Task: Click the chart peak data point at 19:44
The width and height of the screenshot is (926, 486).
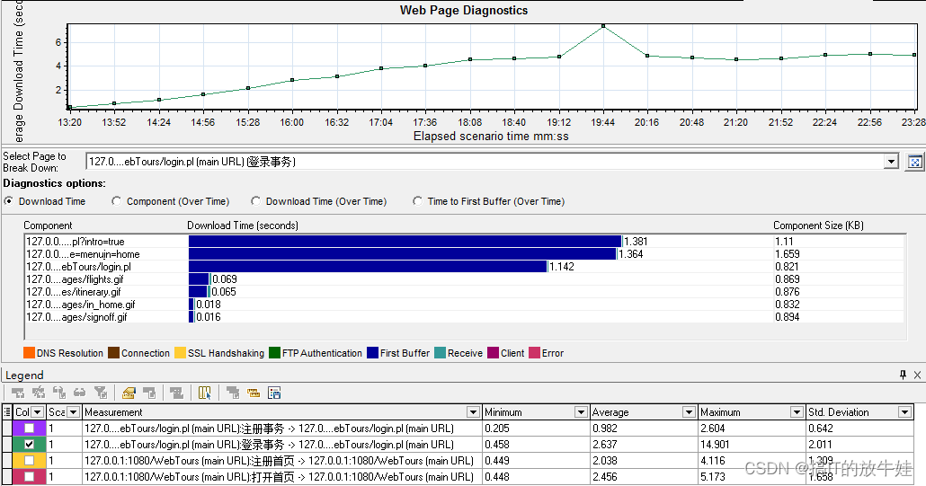Action: pos(603,26)
